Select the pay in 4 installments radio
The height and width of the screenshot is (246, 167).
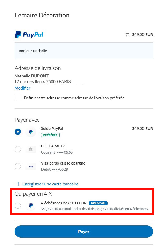click(18, 206)
